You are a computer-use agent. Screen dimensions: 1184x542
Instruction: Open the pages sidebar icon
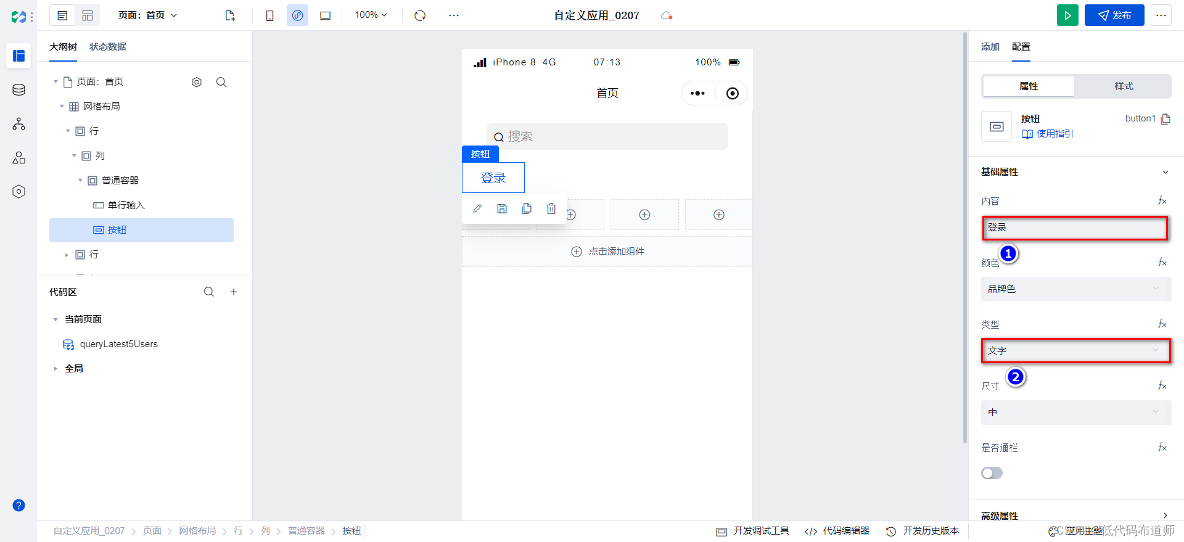pyautogui.click(x=19, y=56)
